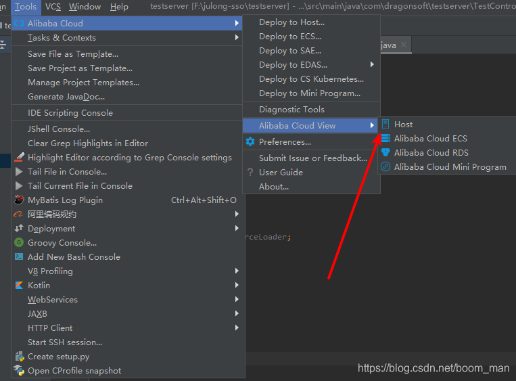Expand the HTTP Client submenu arrow
Viewport: 516px width, 381px height.
coord(237,328)
